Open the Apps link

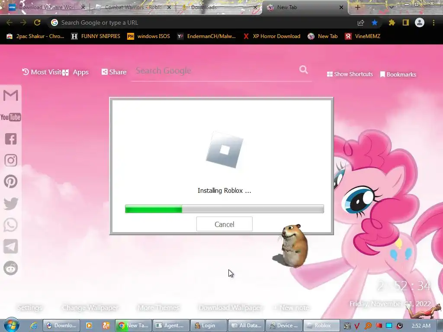[76, 72]
